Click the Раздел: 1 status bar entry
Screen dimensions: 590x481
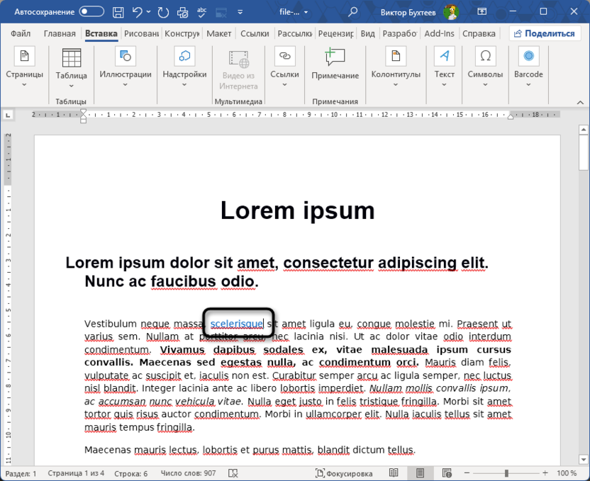21,473
